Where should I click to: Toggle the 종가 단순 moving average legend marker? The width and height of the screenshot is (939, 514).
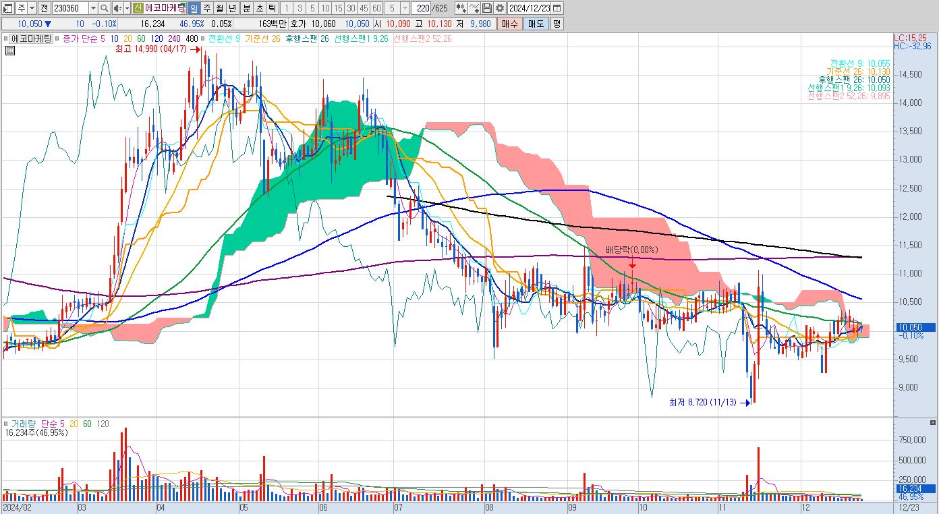pyautogui.click(x=57, y=38)
